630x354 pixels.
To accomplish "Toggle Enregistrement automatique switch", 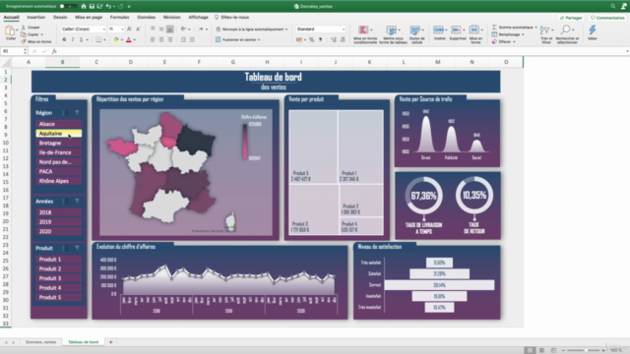I will pyautogui.click(x=68, y=7).
